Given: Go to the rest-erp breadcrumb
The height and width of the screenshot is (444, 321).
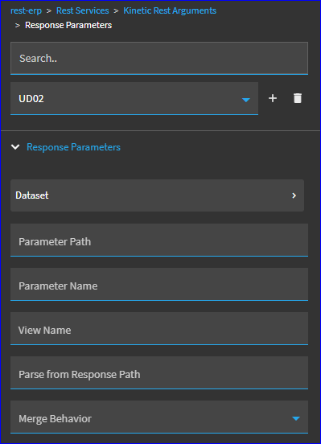Looking at the screenshot, I should click(x=26, y=10).
